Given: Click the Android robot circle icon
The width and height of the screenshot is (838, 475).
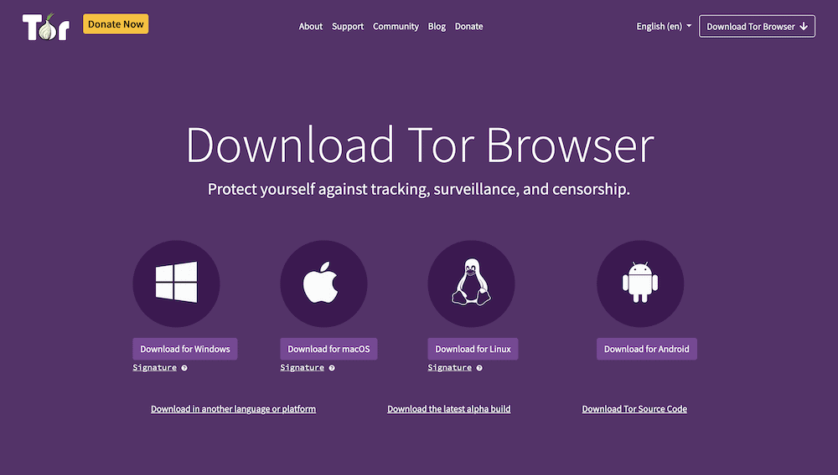Looking at the screenshot, I should pos(640,283).
